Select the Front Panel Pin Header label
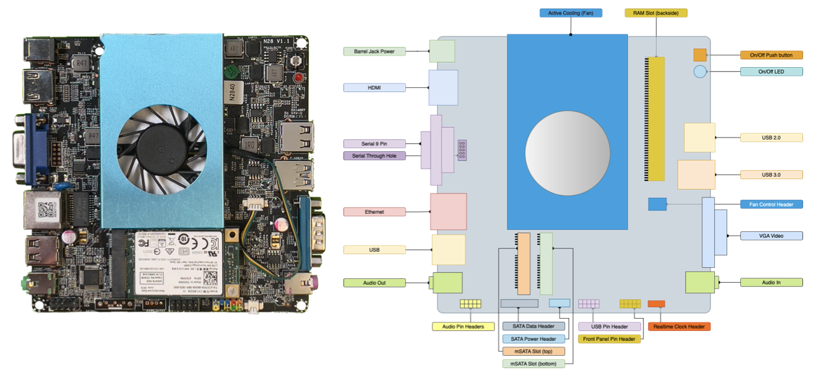 [x=609, y=339]
